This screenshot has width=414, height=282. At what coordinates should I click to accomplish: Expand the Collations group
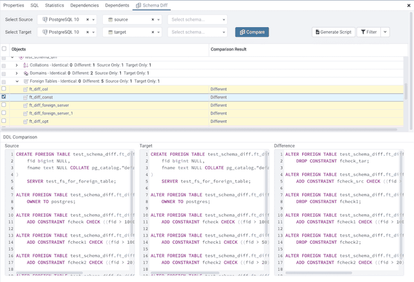click(17, 65)
